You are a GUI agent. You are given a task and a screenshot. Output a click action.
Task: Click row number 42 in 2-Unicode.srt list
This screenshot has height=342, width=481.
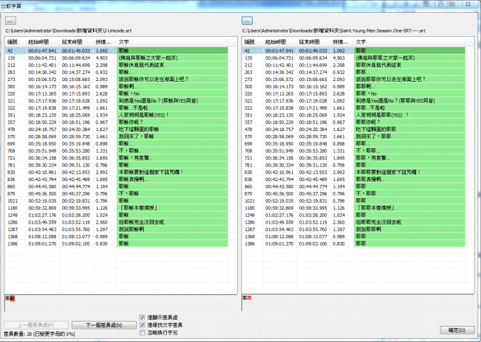click(10, 51)
